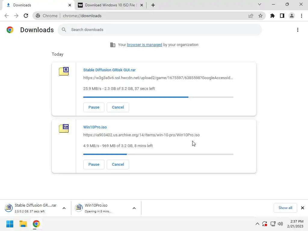Open the Chrome profile avatar
Screen dimensions: 308x231
[x=292, y=16]
